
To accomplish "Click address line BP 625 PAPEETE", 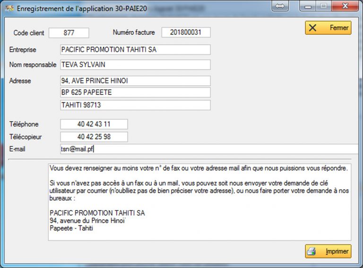I will (135, 92).
